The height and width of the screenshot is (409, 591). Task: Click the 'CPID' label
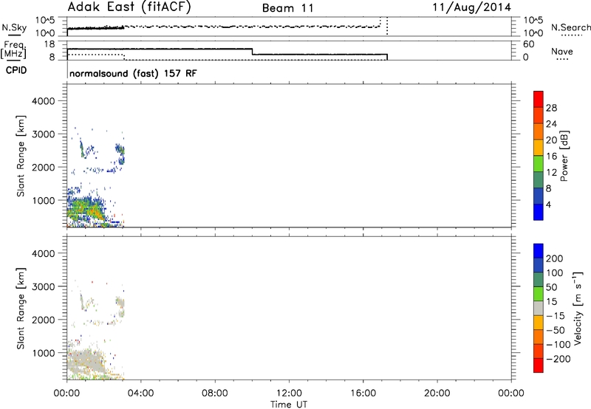click(x=16, y=70)
